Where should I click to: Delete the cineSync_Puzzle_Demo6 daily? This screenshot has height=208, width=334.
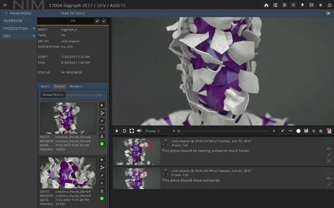pos(102,129)
